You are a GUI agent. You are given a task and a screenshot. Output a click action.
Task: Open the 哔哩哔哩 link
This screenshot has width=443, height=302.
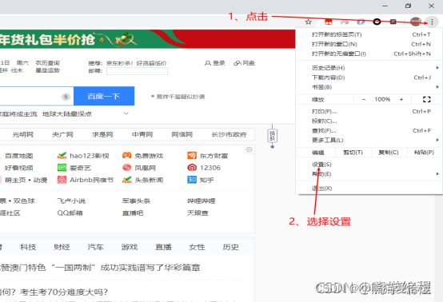pyautogui.click(x=202, y=201)
